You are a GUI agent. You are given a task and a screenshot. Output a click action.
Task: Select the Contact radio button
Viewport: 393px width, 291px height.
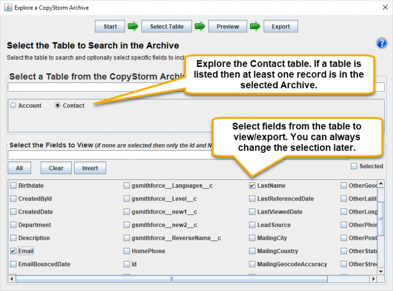57,105
